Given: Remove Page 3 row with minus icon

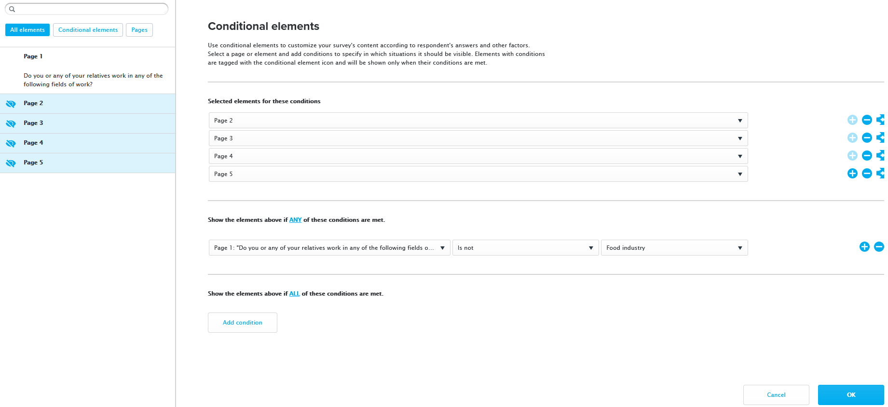Looking at the screenshot, I should click(x=867, y=138).
